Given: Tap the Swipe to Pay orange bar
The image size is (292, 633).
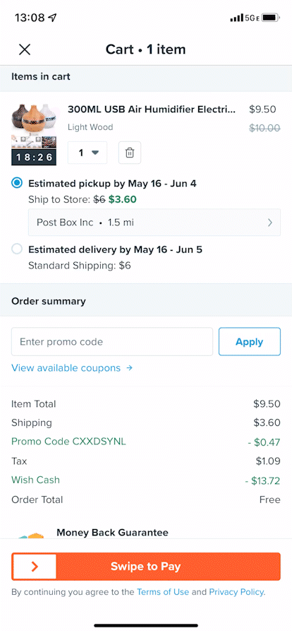Looking at the screenshot, I should 146,567.
